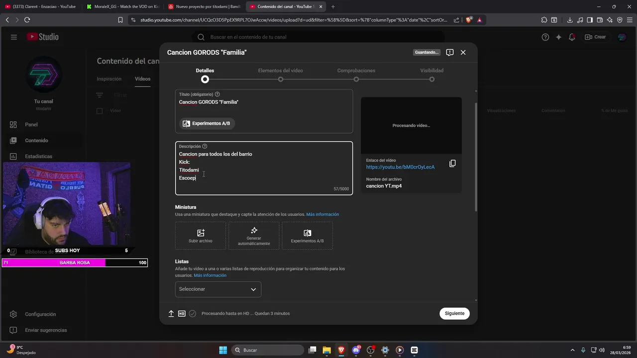Click Más información link under Listas
637x358 pixels.
210,275
